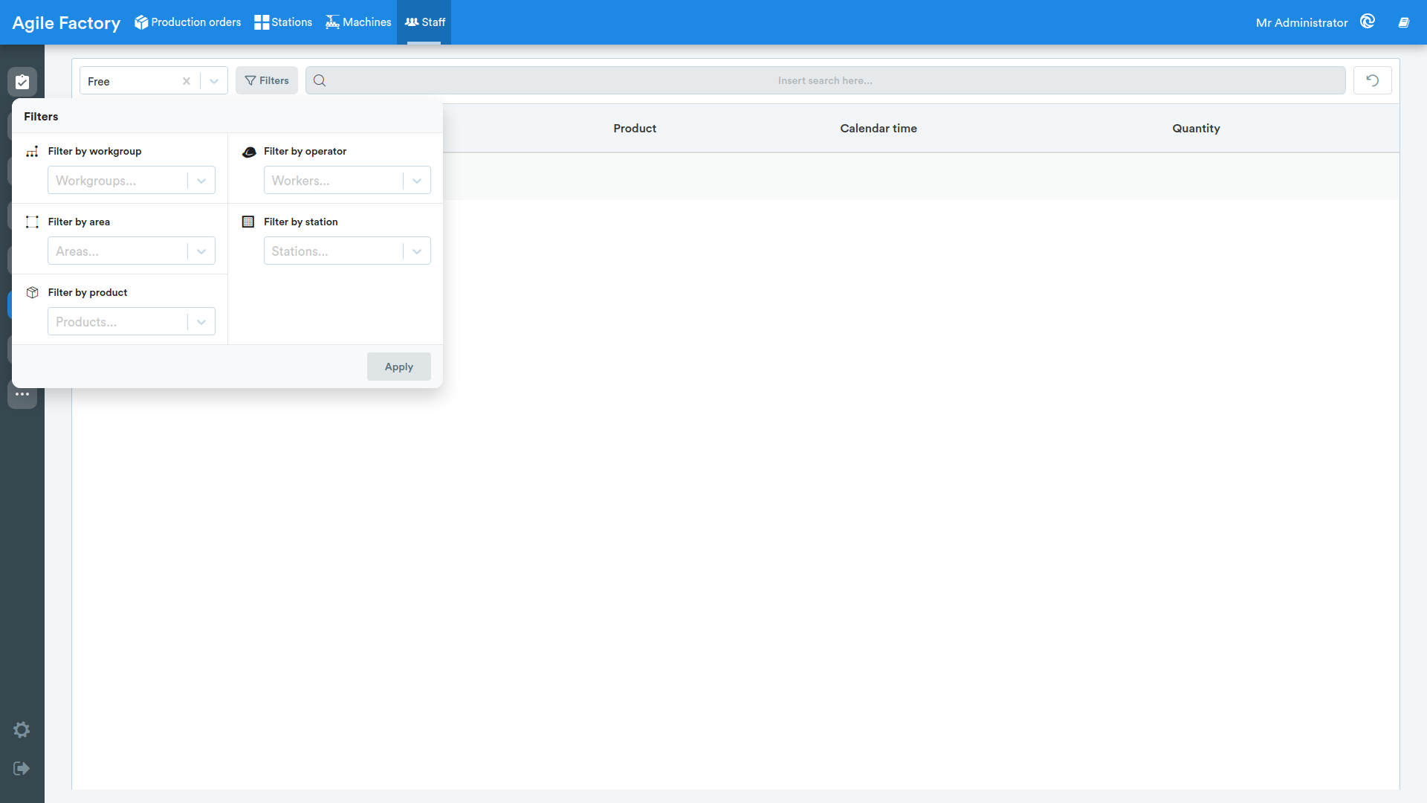The image size is (1427, 803).
Task: Expand the Free status dropdown
Action: tap(214, 81)
